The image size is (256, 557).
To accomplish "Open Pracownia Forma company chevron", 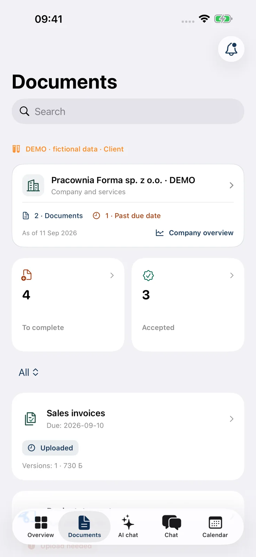I will coord(232,185).
